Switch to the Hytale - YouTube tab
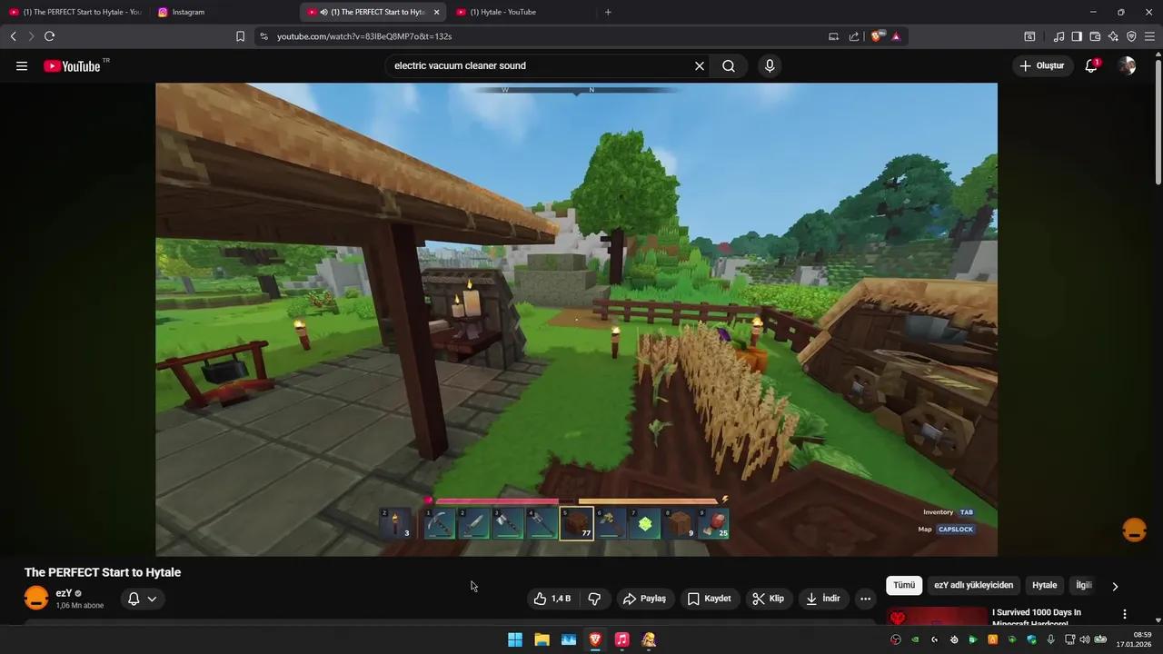This screenshot has height=654, width=1163. click(521, 12)
